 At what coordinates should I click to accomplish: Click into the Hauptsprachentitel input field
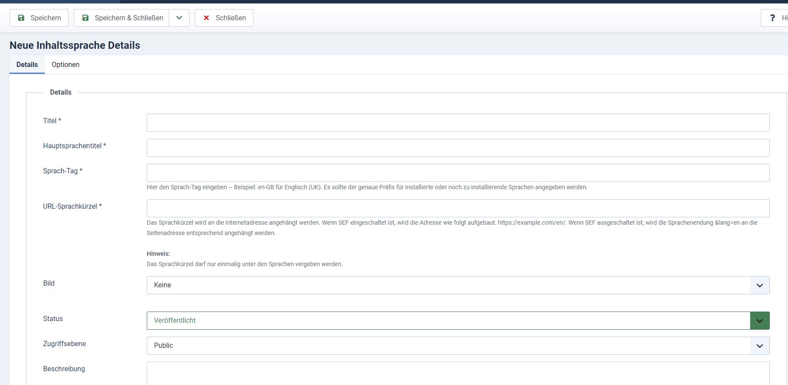458,148
